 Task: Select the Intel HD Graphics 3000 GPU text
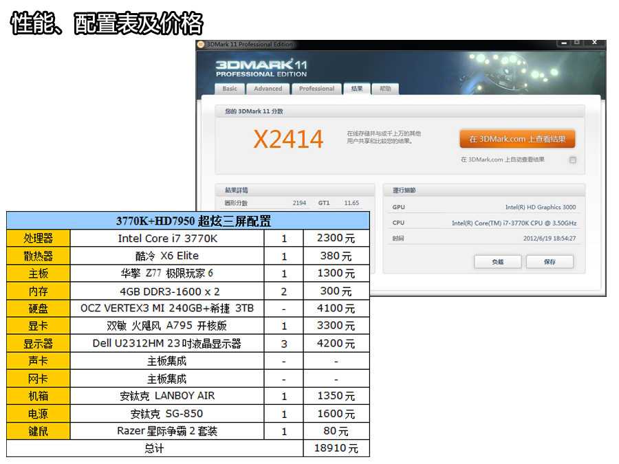click(x=540, y=207)
